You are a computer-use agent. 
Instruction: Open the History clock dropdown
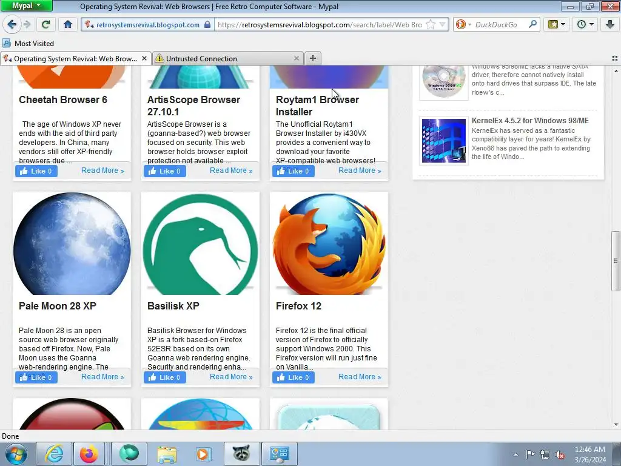click(585, 24)
